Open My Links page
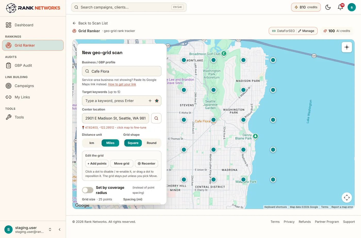361x238 pixels. coord(33,97)
